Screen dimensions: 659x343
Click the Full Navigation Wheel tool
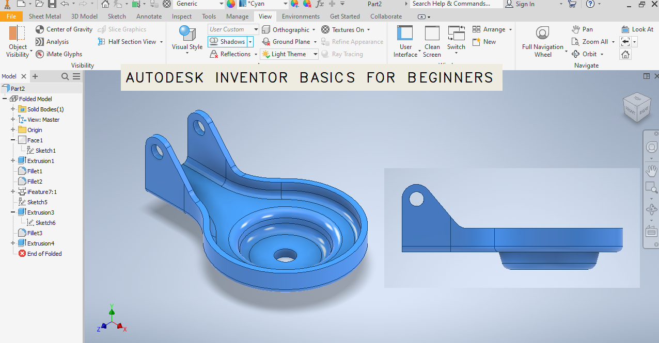pyautogui.click(x=543, y=41)
